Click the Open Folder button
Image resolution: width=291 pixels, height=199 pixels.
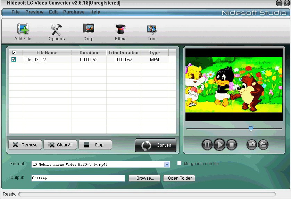tap(179, 178)
